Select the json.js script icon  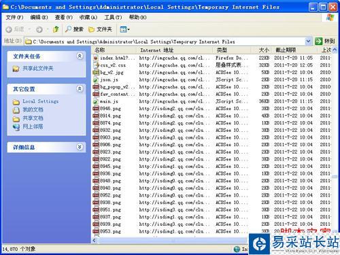(x=96, y=80)
